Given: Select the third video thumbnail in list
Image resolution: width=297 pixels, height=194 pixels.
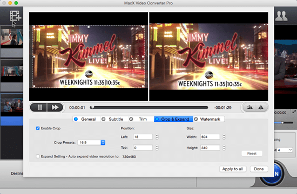Looking at the screenshot, I should pos(12,105).
